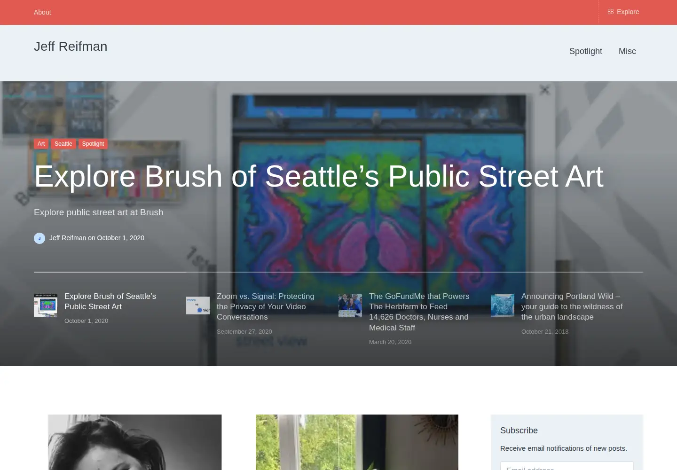Open the black-and-white portrait post image
The image size is (677, 470).
tap(135, 442)
